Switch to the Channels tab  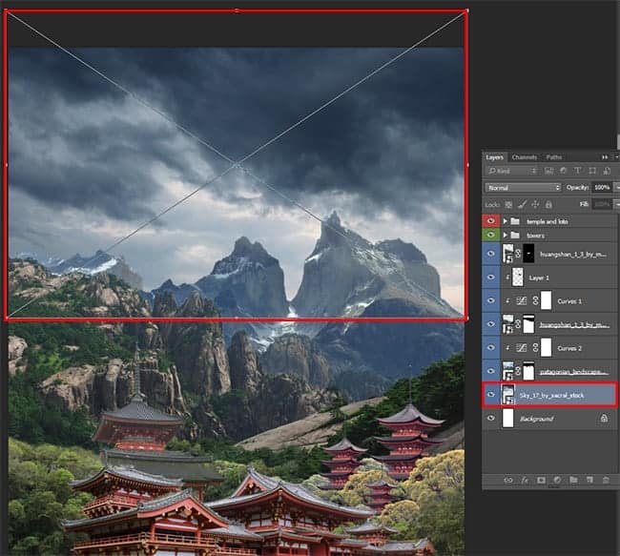(525, 157)
